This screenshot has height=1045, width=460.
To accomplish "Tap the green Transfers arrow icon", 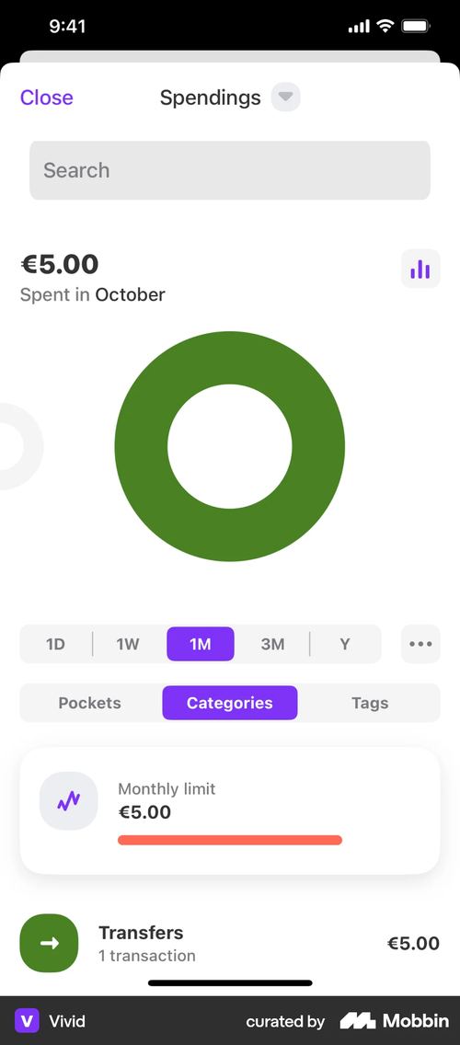I will click(x=50, y=943).
